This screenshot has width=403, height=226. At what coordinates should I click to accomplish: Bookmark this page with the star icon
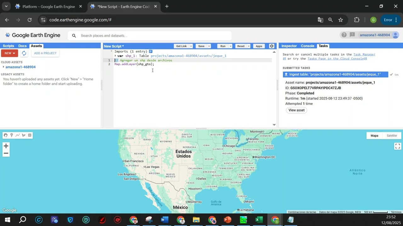click(x=341, y=20)
